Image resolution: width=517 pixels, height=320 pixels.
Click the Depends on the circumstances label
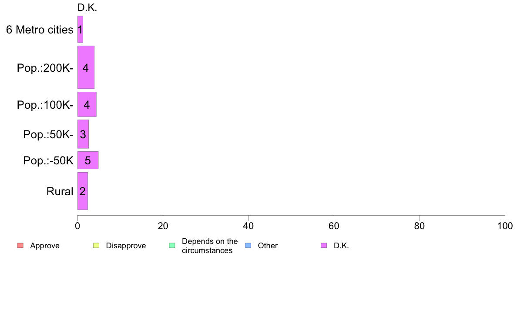coord(210,246)
